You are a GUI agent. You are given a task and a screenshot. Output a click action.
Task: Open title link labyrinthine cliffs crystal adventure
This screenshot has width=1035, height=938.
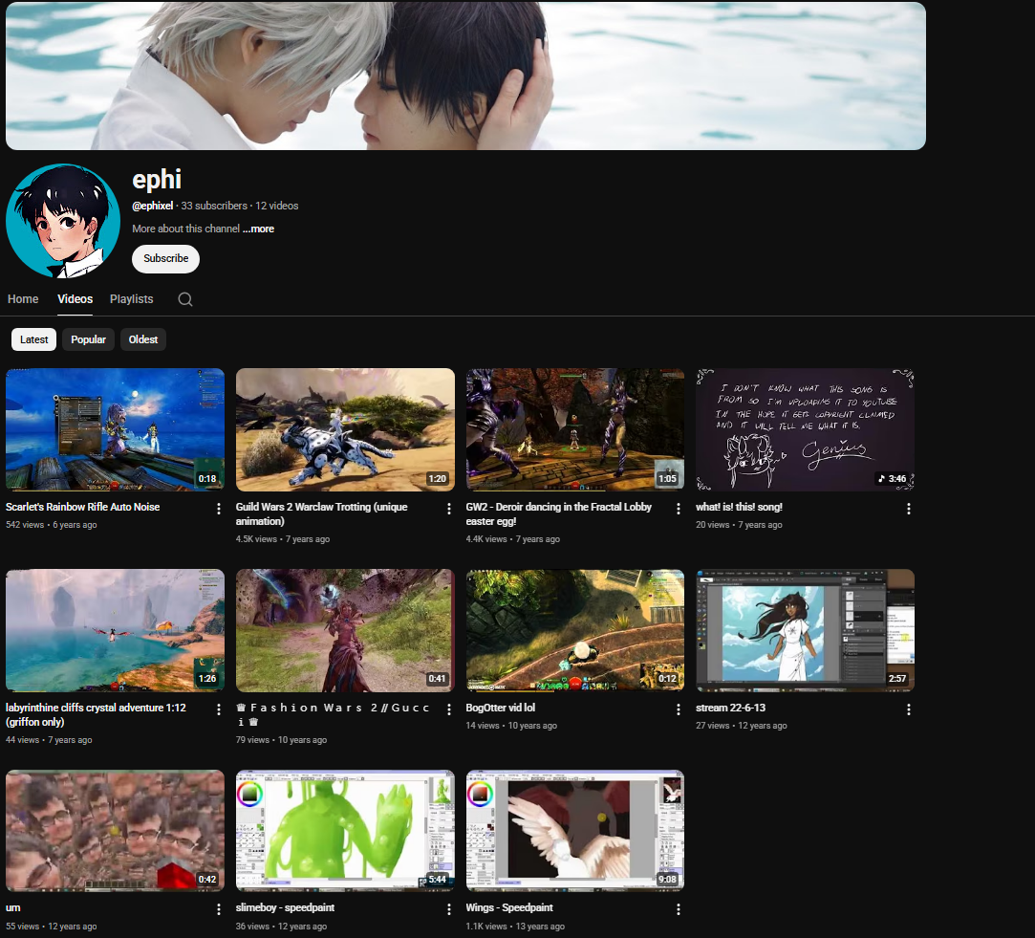click(96, 714)
